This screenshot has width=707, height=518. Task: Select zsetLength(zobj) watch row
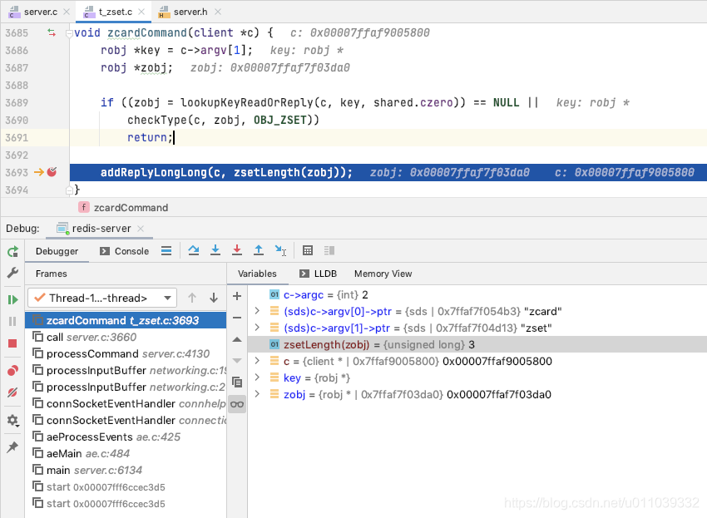pos(477,344)
